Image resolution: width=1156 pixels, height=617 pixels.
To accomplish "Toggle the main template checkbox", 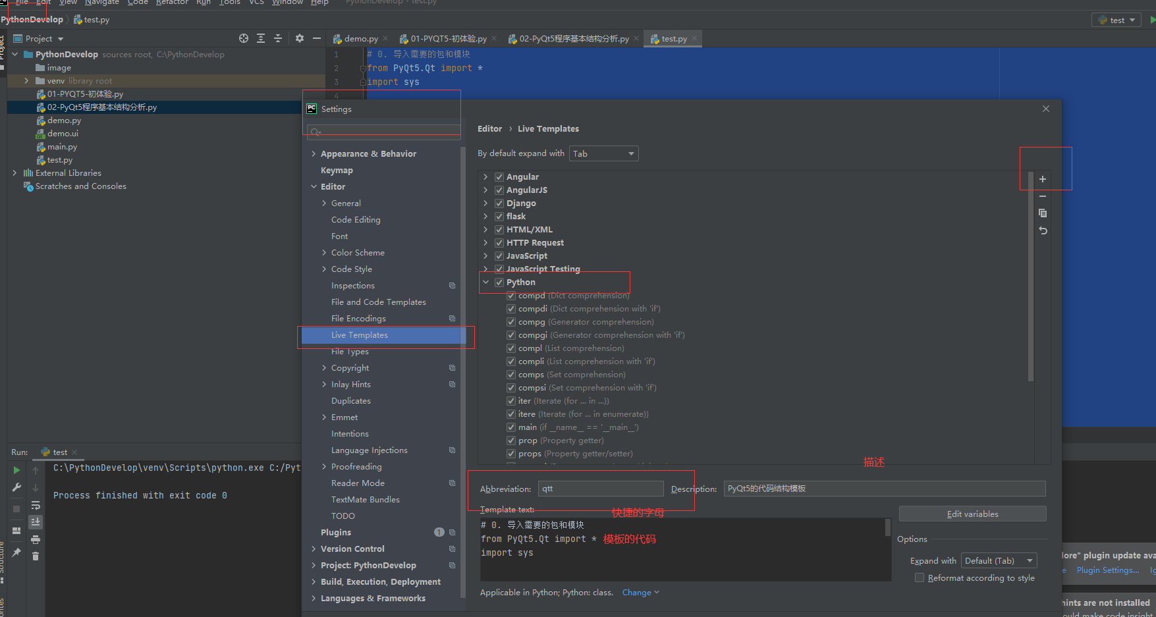I will click(x=511, y=427).
